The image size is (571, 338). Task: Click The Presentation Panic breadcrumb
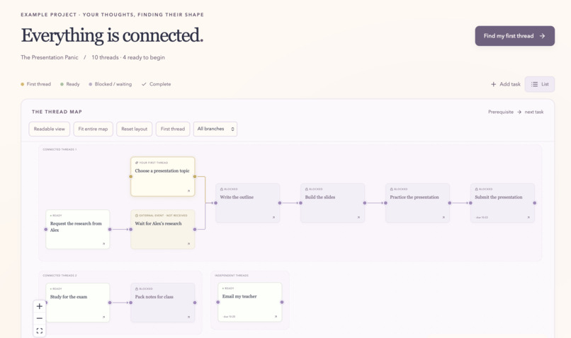(50, 57)
